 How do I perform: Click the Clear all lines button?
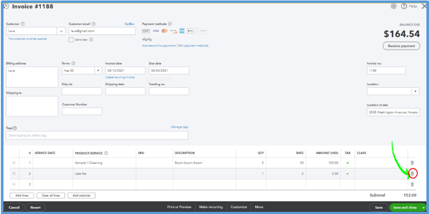click(50, 195)
